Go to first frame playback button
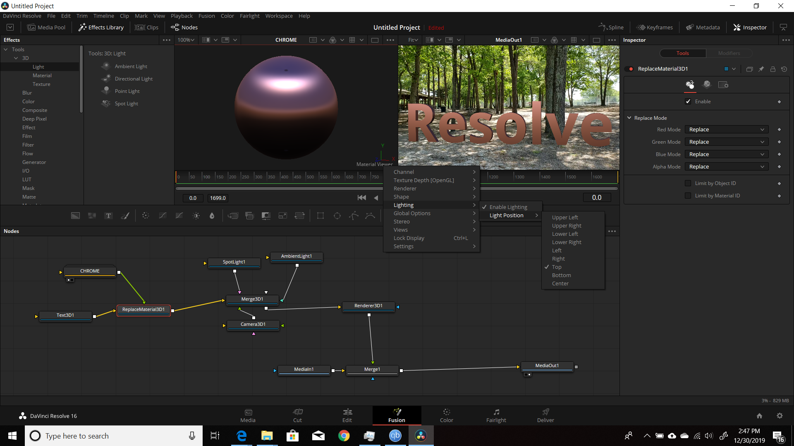794x446 pixels. point(362,198)
